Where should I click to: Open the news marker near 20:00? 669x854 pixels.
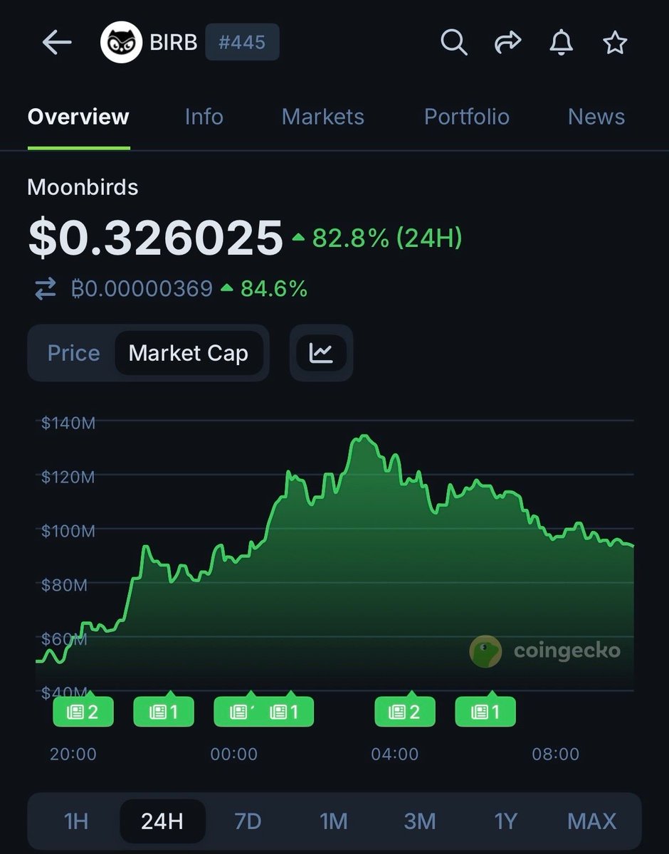coord(83,712)
